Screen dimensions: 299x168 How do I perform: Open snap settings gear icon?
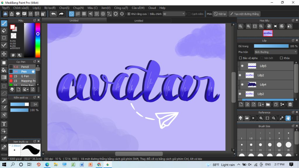pyautogui.click(x=122, y=14)
